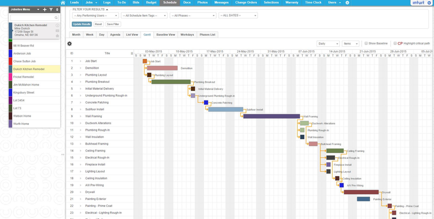The height and width of the screenshot is (219, 434).
Task: Open the Workdays tab
Action: 187,35
